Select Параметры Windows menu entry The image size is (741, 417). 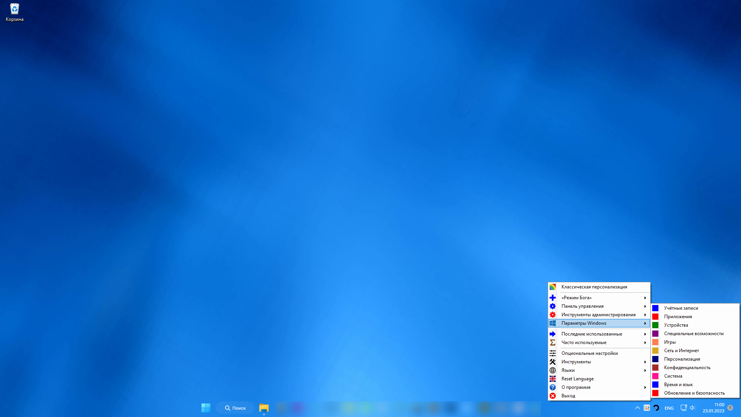(599, 323)
